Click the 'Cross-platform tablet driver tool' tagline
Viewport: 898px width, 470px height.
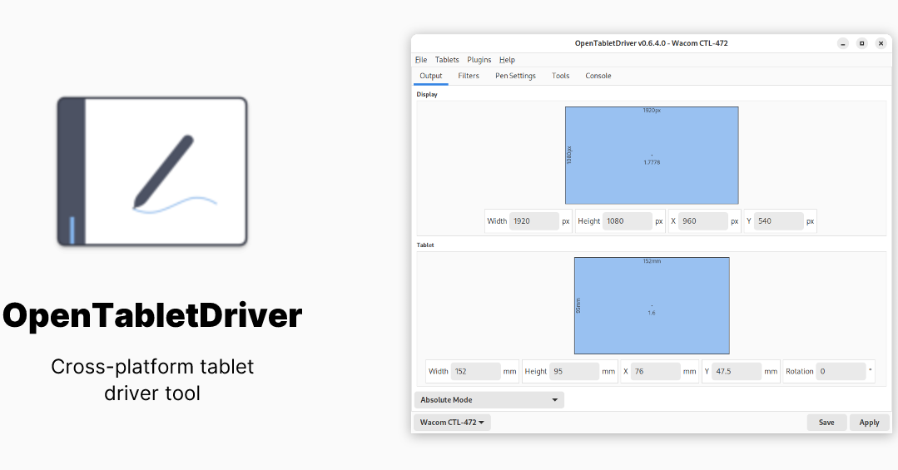(152, 379)
